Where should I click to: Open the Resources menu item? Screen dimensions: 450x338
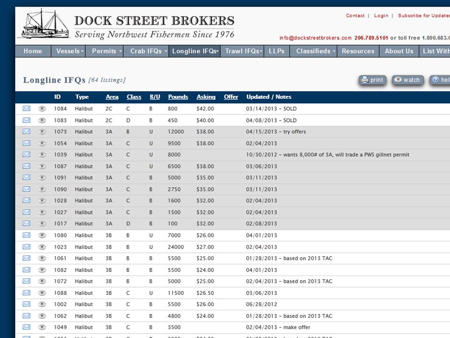(x=358, y=51)
